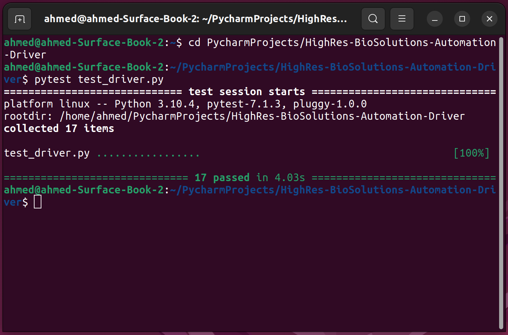The height and width of the screenshot is (335, 508).
Task: Click the 'pytest test_driver.py' command text
Action: click(99, 79)
